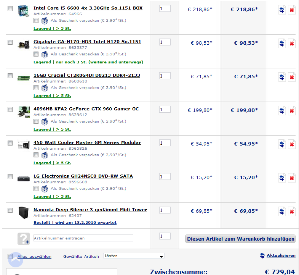Remove Nanoxia Deep Silence 3 with red X
The width and height of the screenshot is (299, 275).
(x=291, y=212)
